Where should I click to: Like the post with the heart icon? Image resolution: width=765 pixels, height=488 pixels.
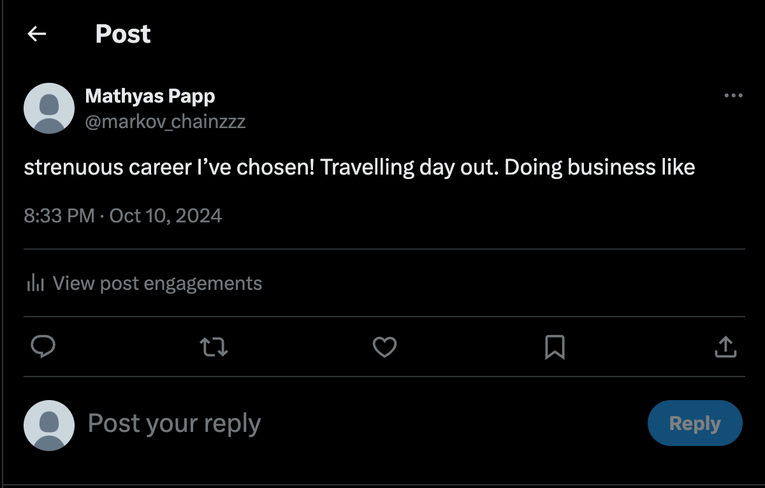pos(384,347)
